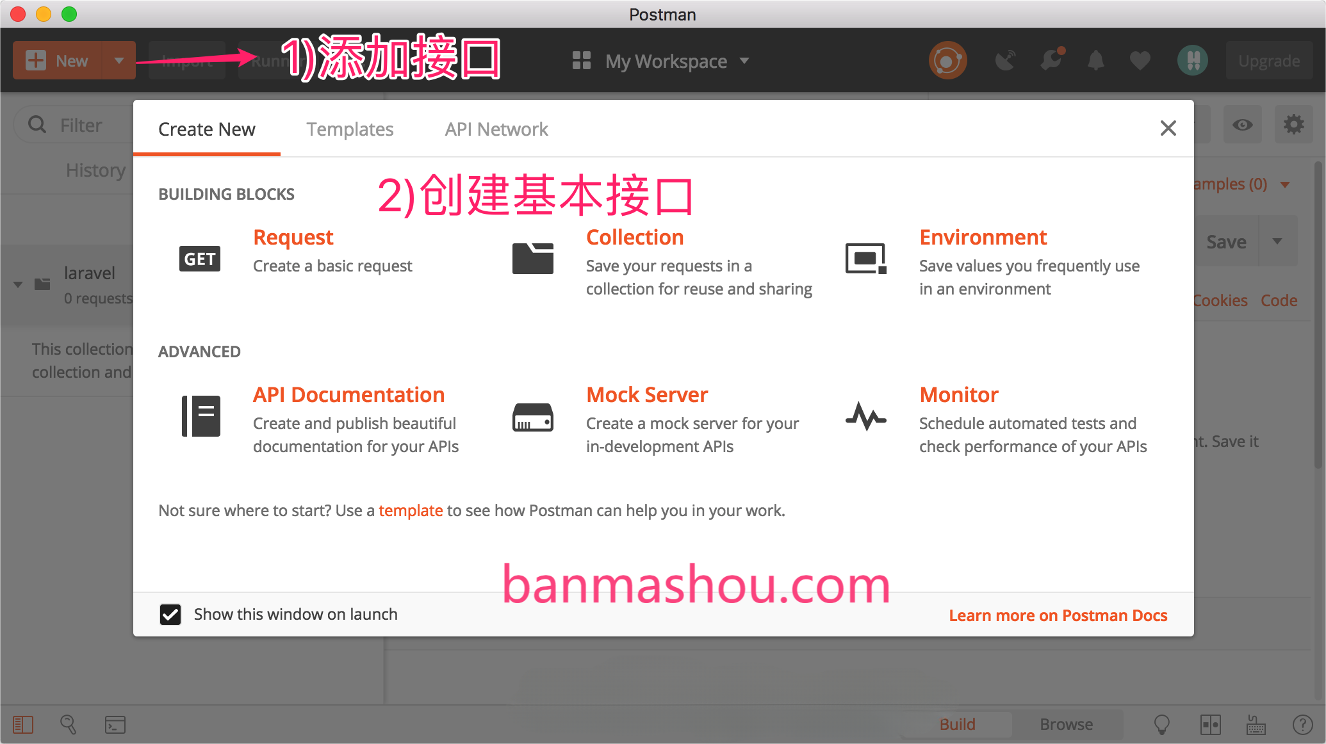
Task: Choose Monitor option
Action: [x=959, y=394]
